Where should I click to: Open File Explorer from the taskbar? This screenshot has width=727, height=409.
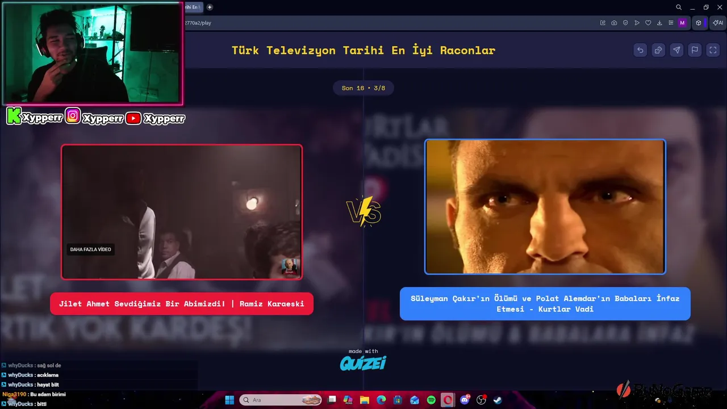point(365,400)
